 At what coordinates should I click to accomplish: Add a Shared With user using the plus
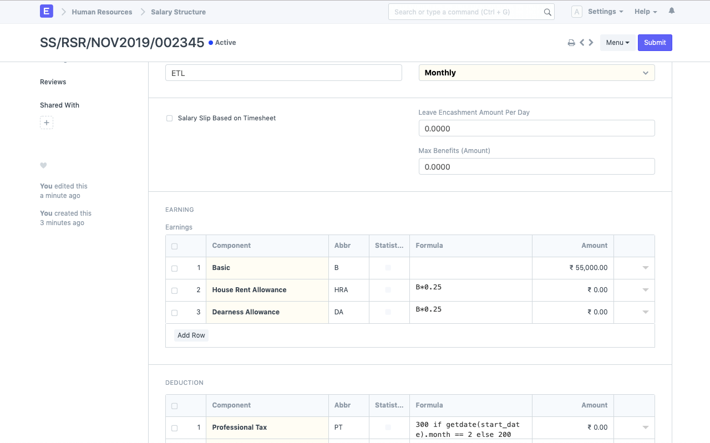(x=47, y=123)
